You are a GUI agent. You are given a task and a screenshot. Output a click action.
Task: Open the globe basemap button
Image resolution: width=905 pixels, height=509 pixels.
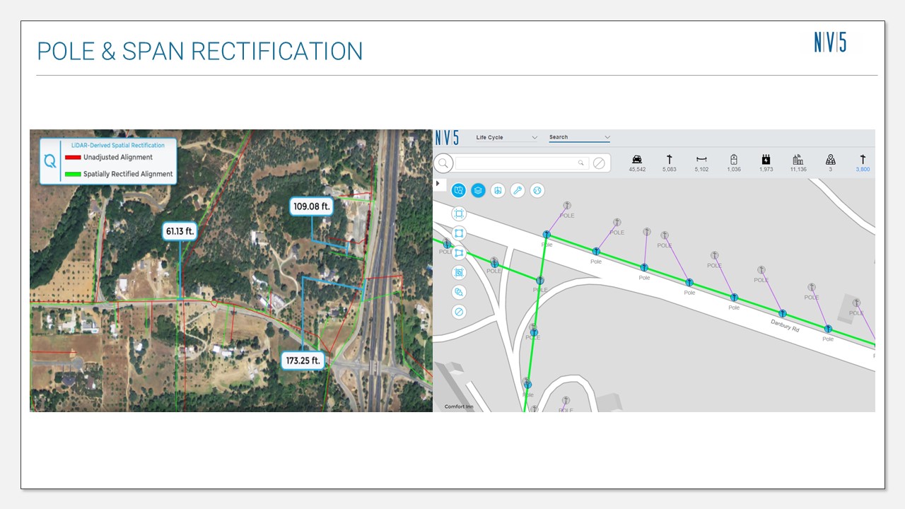tap(537, 190)
